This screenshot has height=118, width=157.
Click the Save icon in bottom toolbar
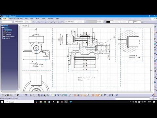[x=8, y=95]
